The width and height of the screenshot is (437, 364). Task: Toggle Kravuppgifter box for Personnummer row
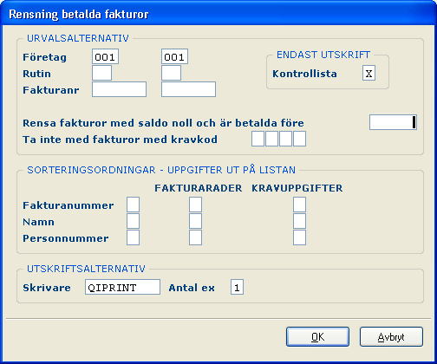[x=299, y=237]
